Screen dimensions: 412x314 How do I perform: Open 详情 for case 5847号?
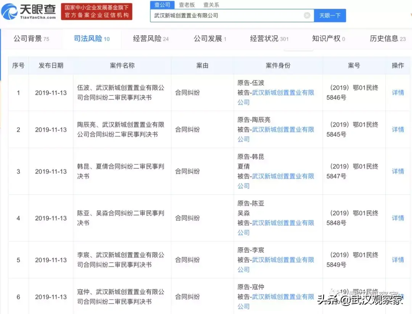tap(398, 171)
